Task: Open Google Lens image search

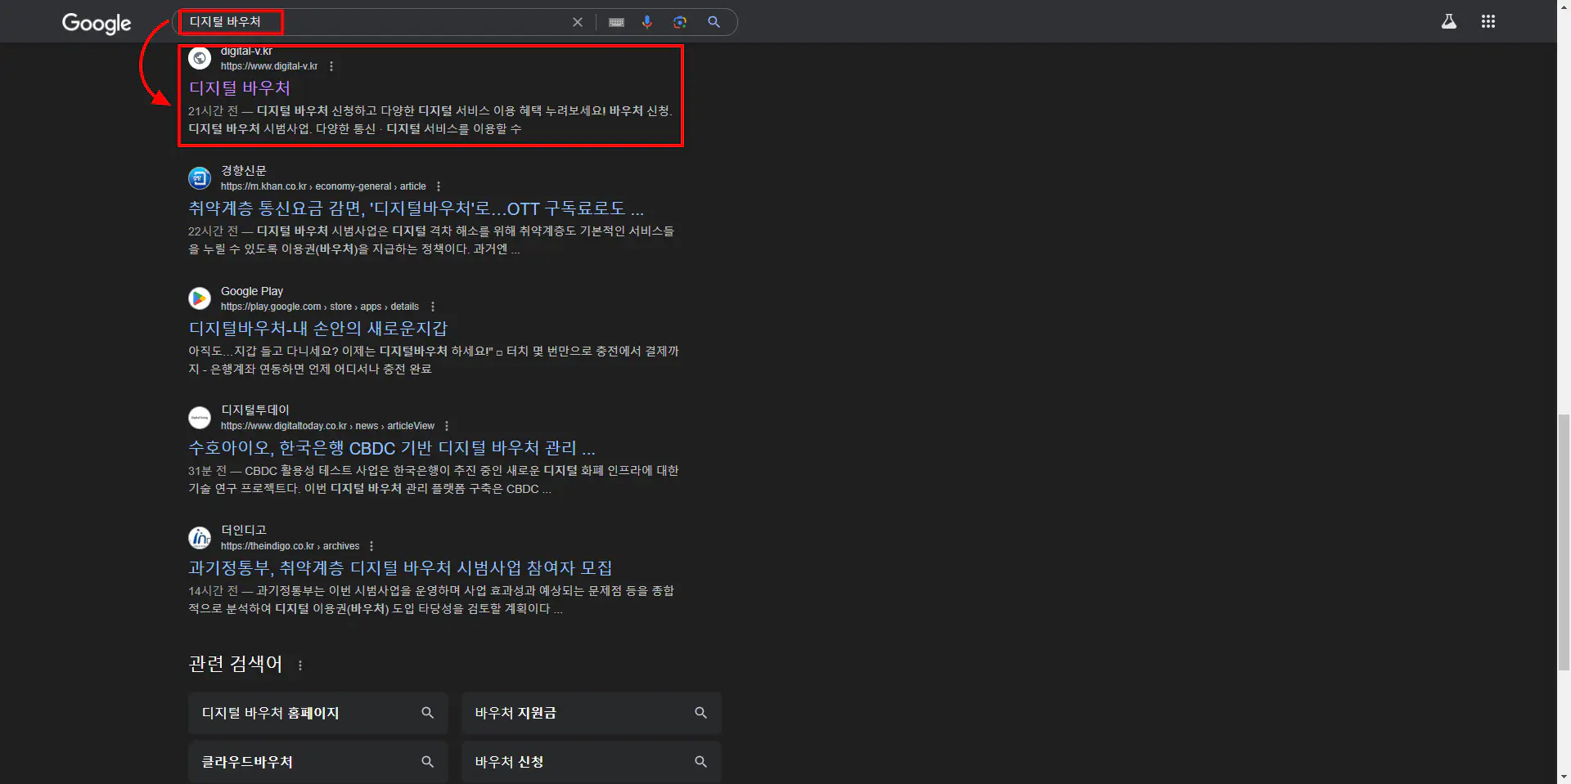Action: 680,22
